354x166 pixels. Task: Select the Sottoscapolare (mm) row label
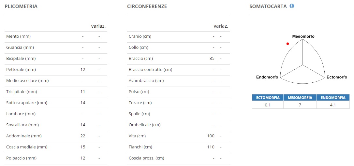tap(27, 103)
